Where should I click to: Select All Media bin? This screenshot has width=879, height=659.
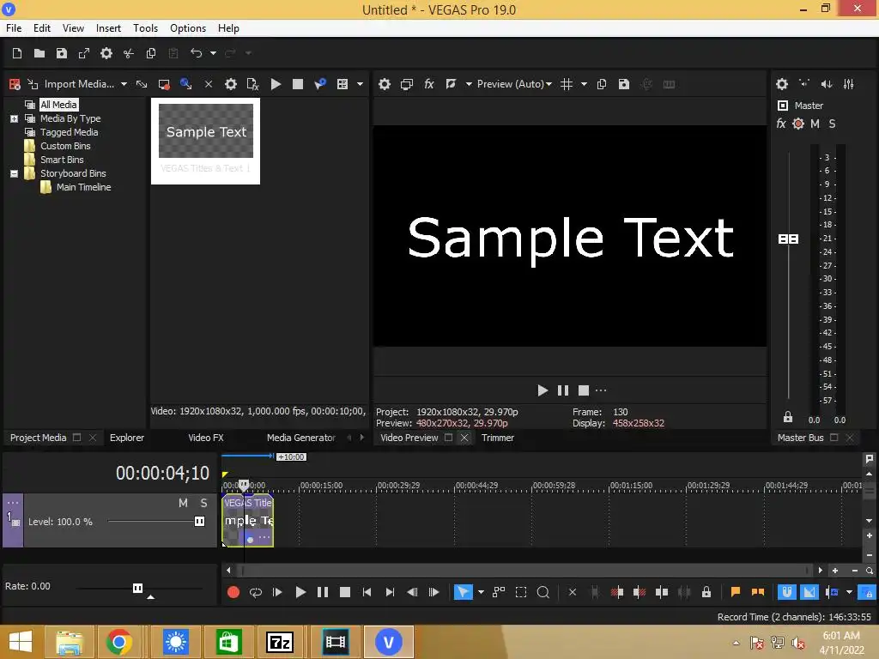click(58, 105)
